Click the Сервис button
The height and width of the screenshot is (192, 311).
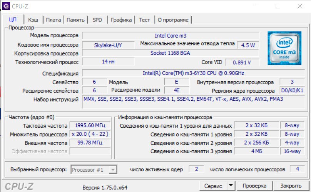pyautogui.click(x=213, y=186)
